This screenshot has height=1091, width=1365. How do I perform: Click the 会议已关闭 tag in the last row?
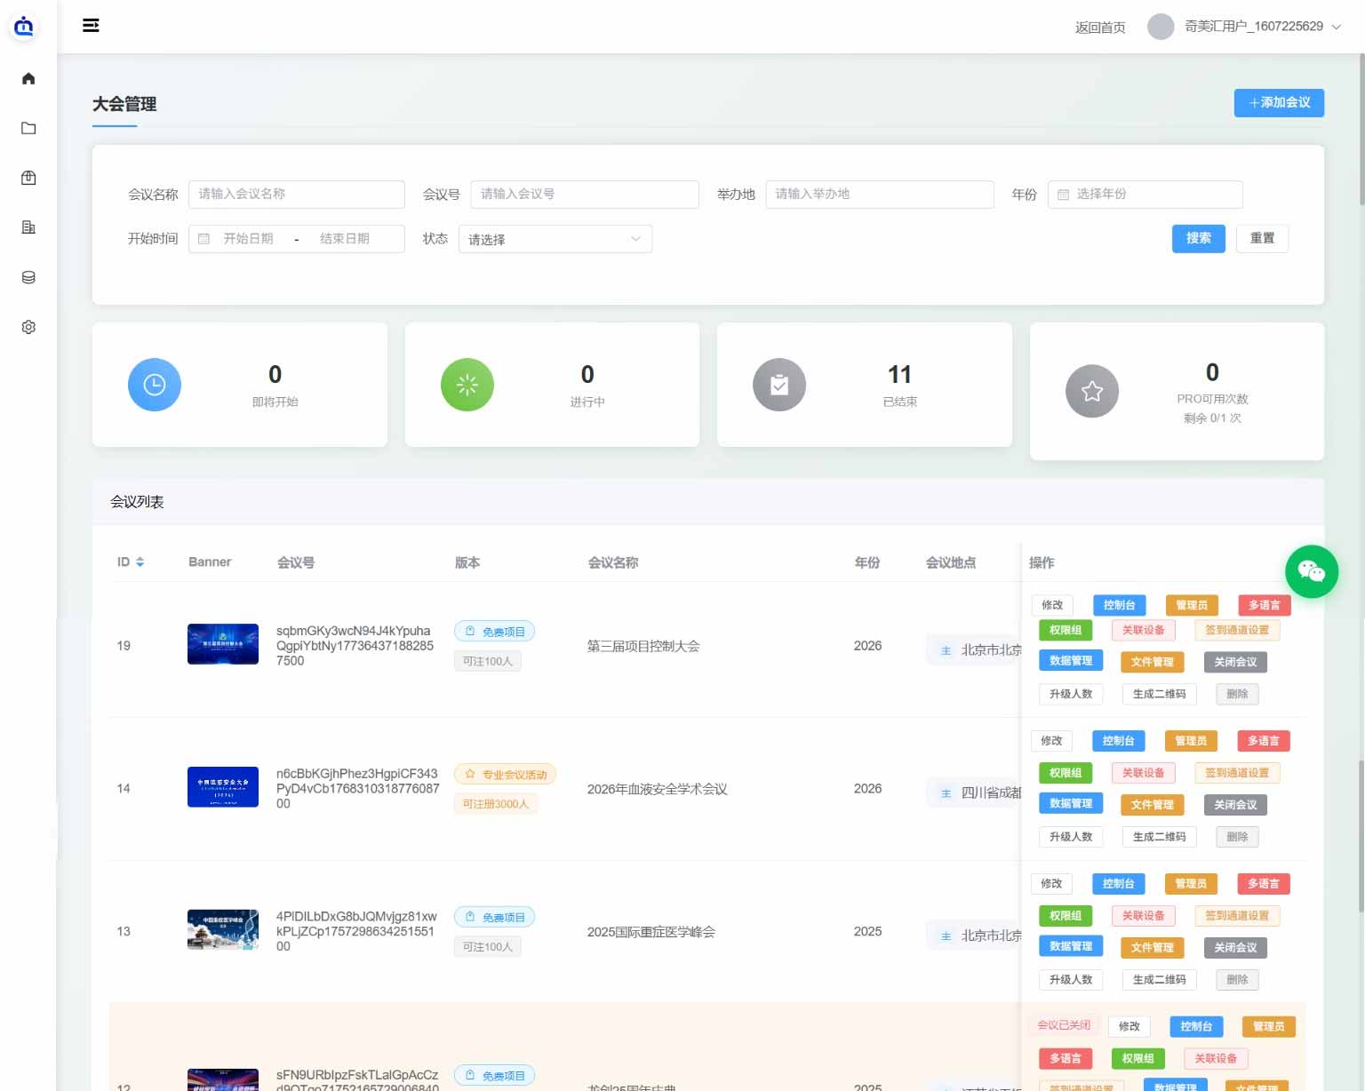1064,1025
